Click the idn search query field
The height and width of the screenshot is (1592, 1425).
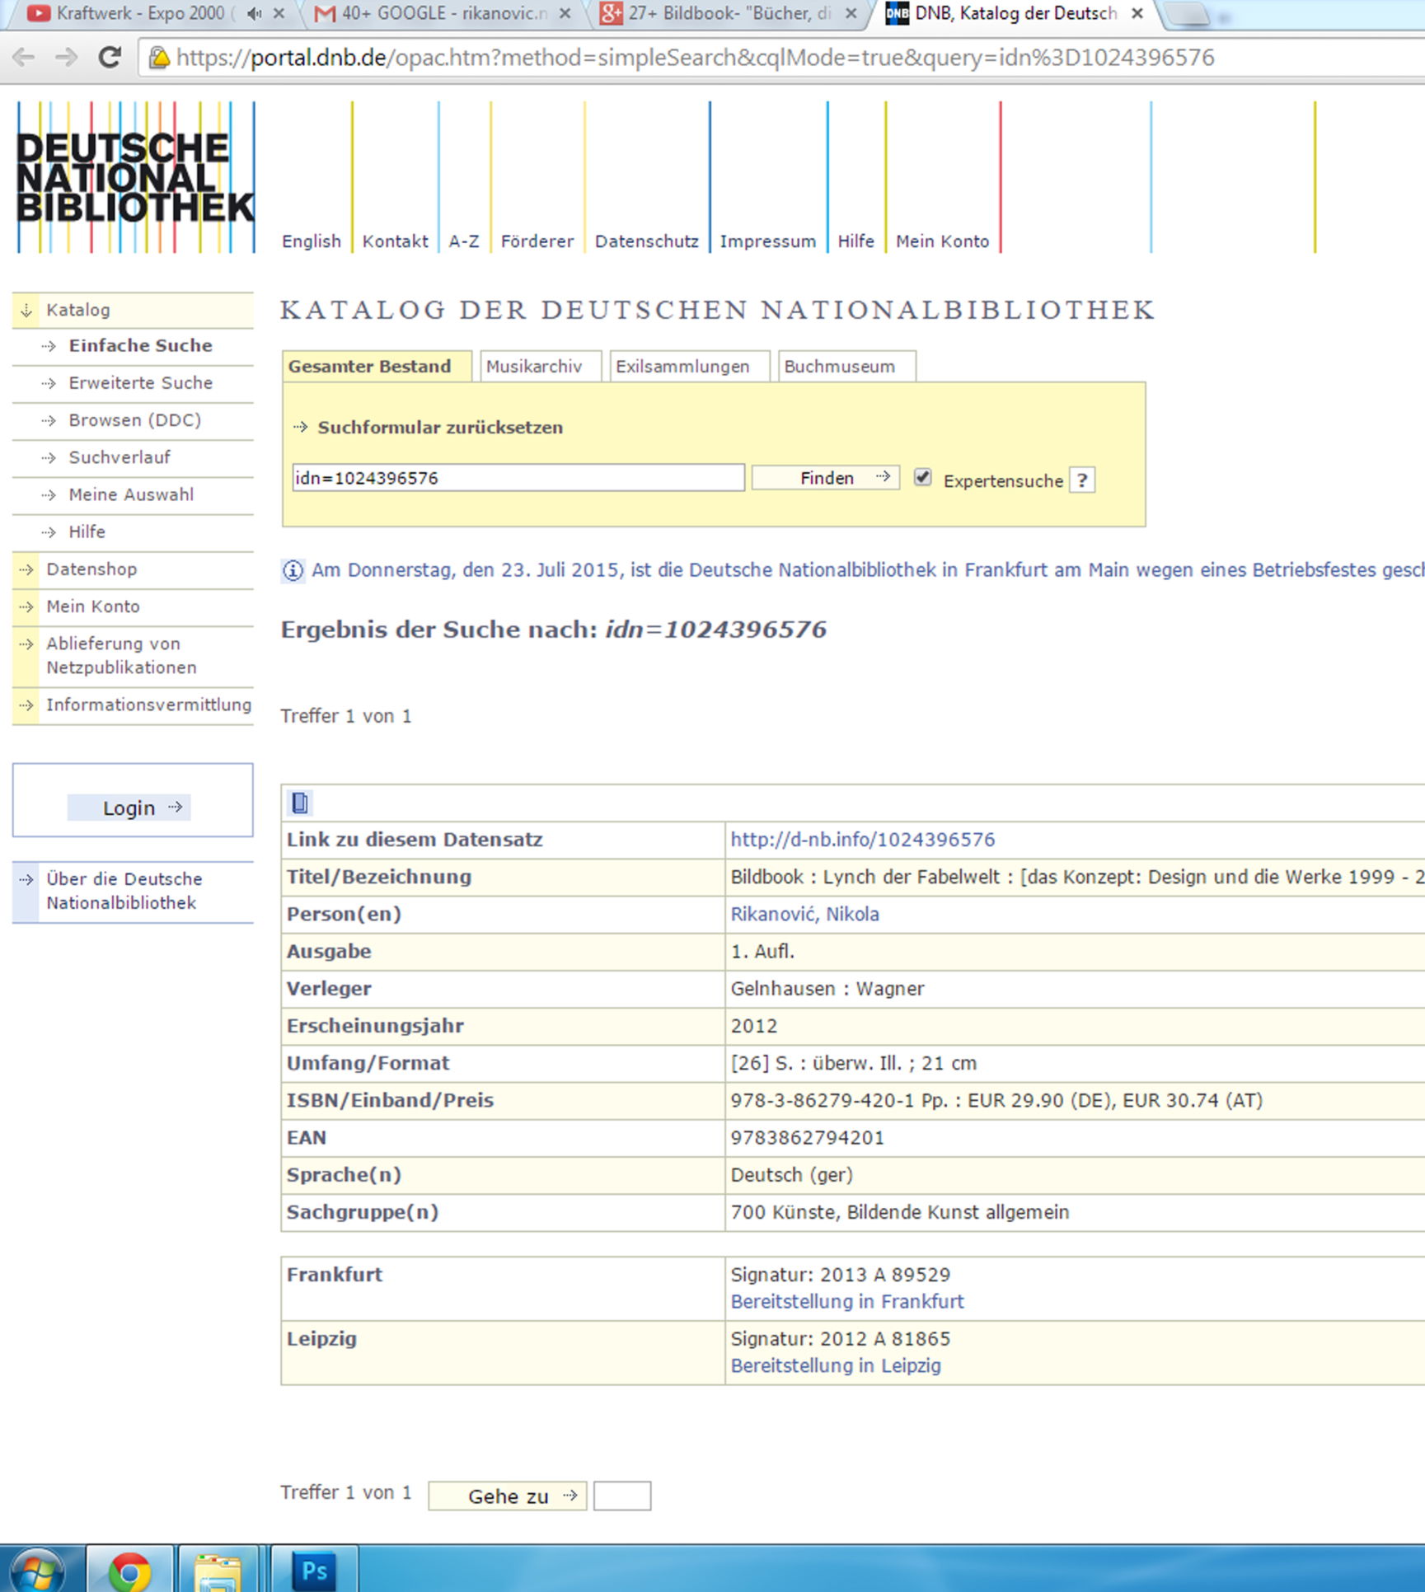(518, 478)
